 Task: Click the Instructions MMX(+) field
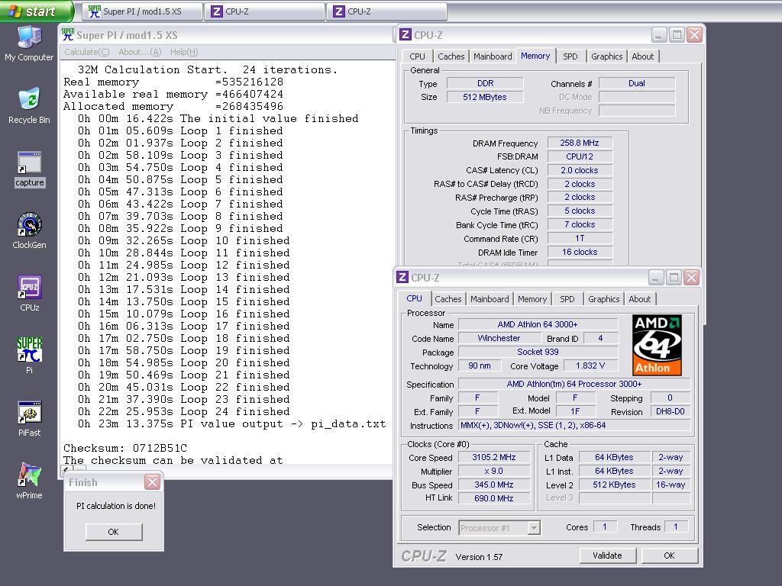[574, 425]
